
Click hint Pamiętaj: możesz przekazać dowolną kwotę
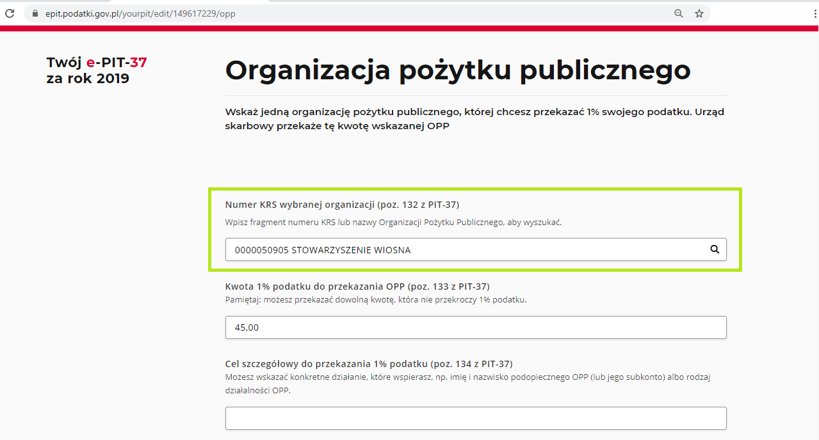tap(376, 299)
